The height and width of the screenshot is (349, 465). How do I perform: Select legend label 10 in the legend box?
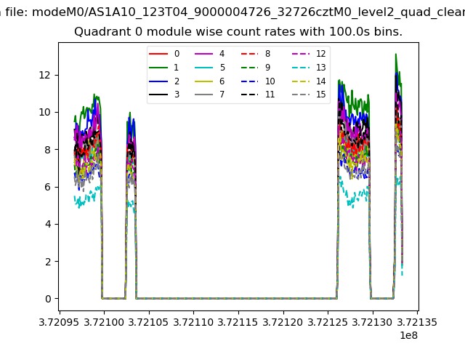tap(270, 81)
